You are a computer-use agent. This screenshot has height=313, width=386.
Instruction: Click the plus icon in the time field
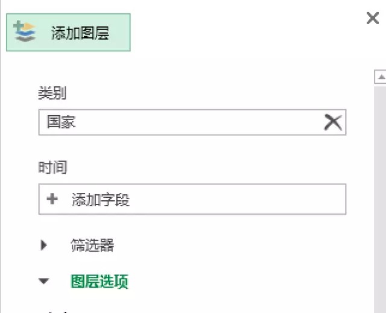coord(52,199)
